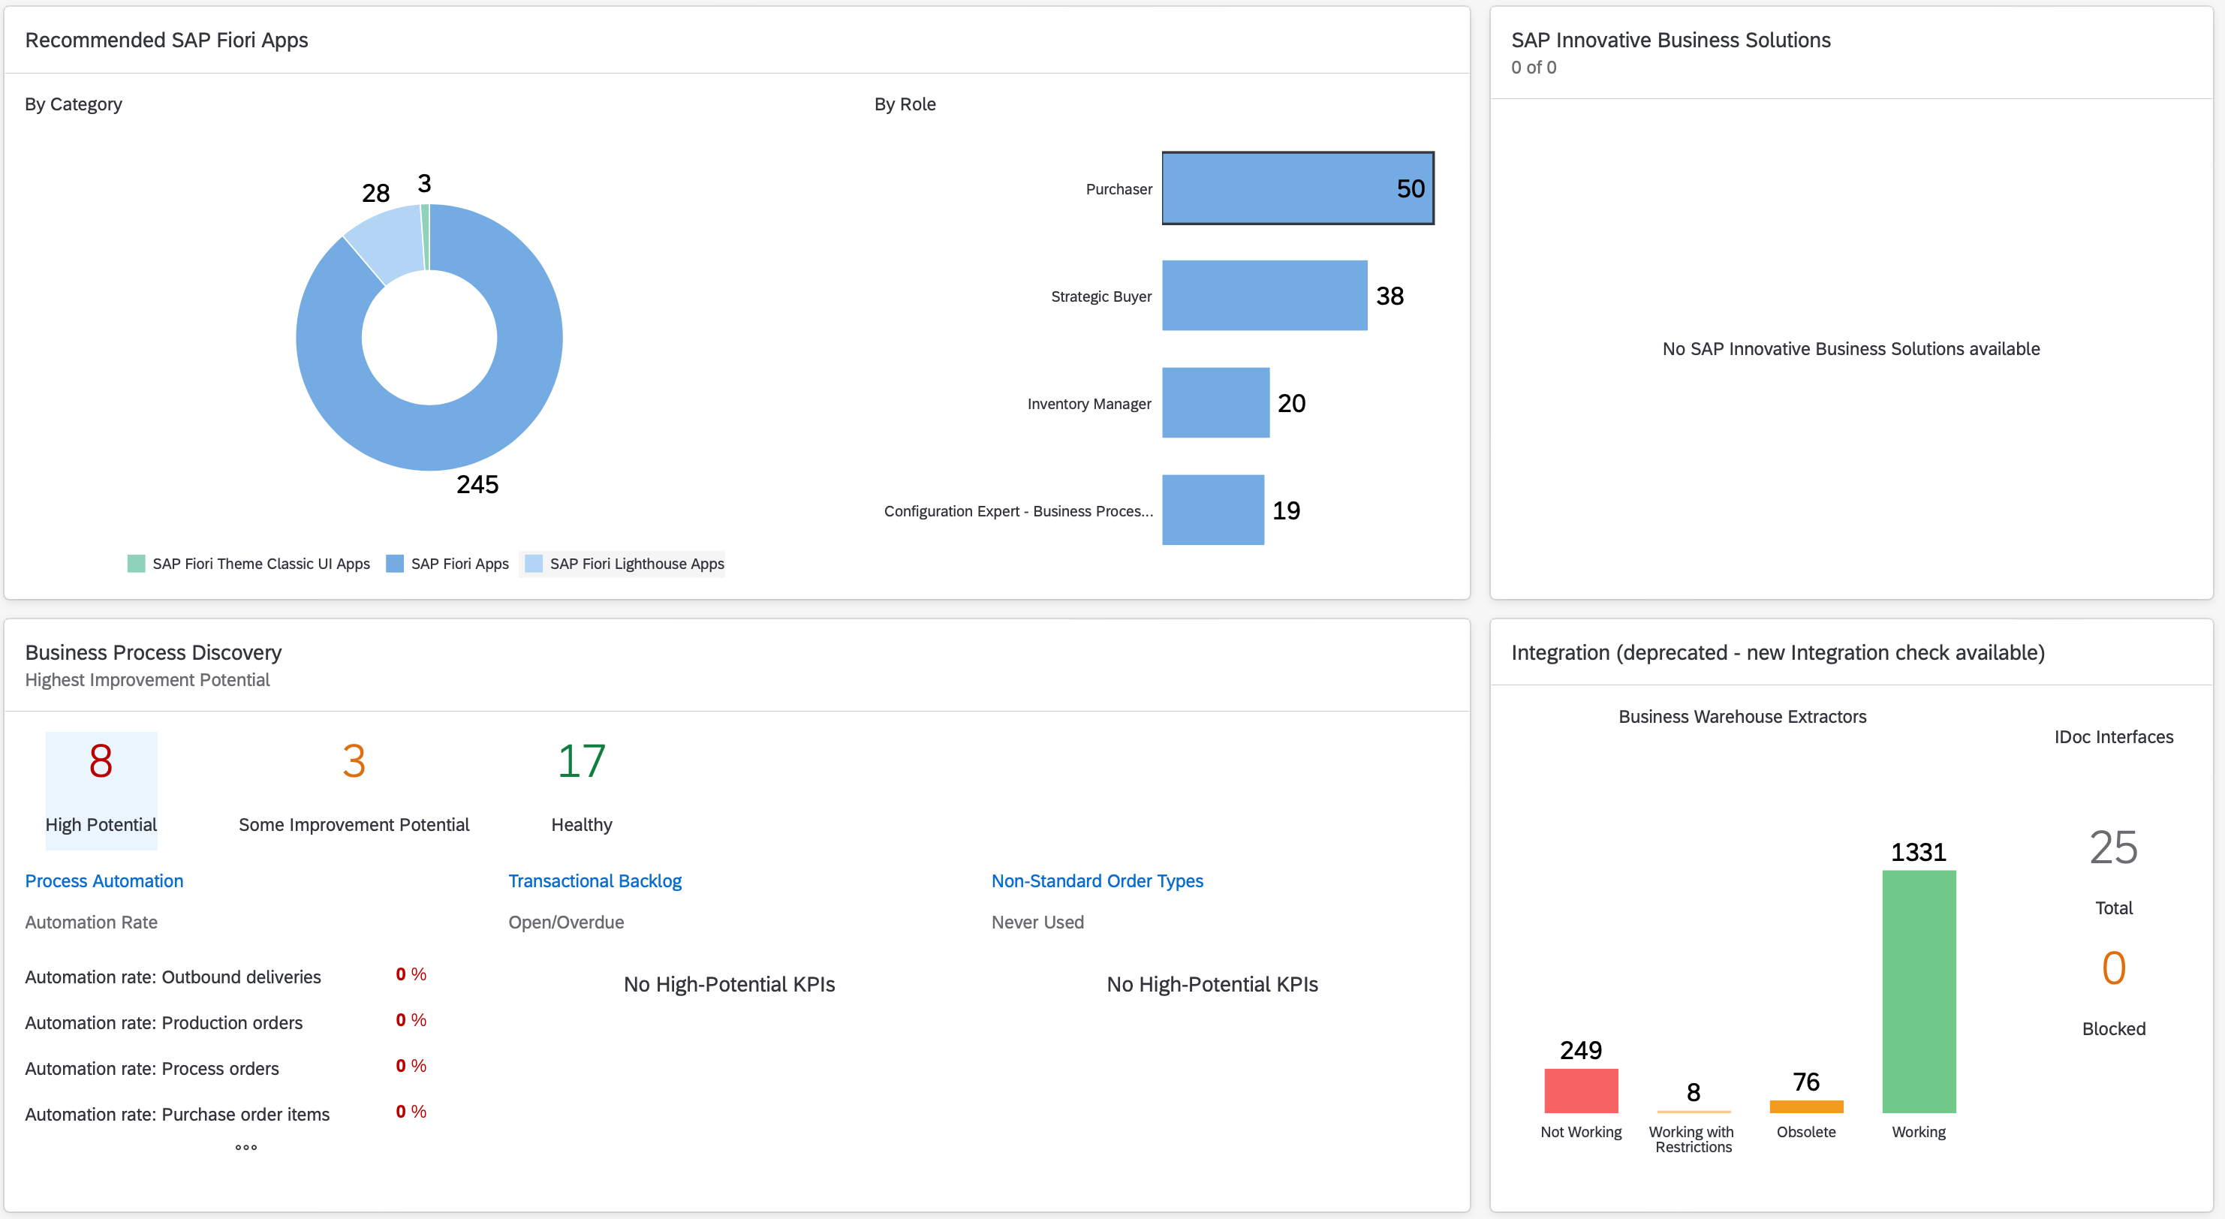Viewport: 2225px width, 1219px height.
Task: Click the red Not Working bar
Action: 1581,1091
